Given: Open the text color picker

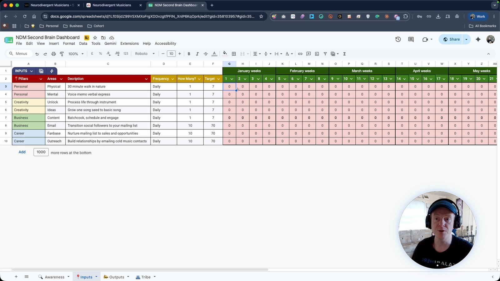Looking at the screenshot, I should [x=214, y=54].
